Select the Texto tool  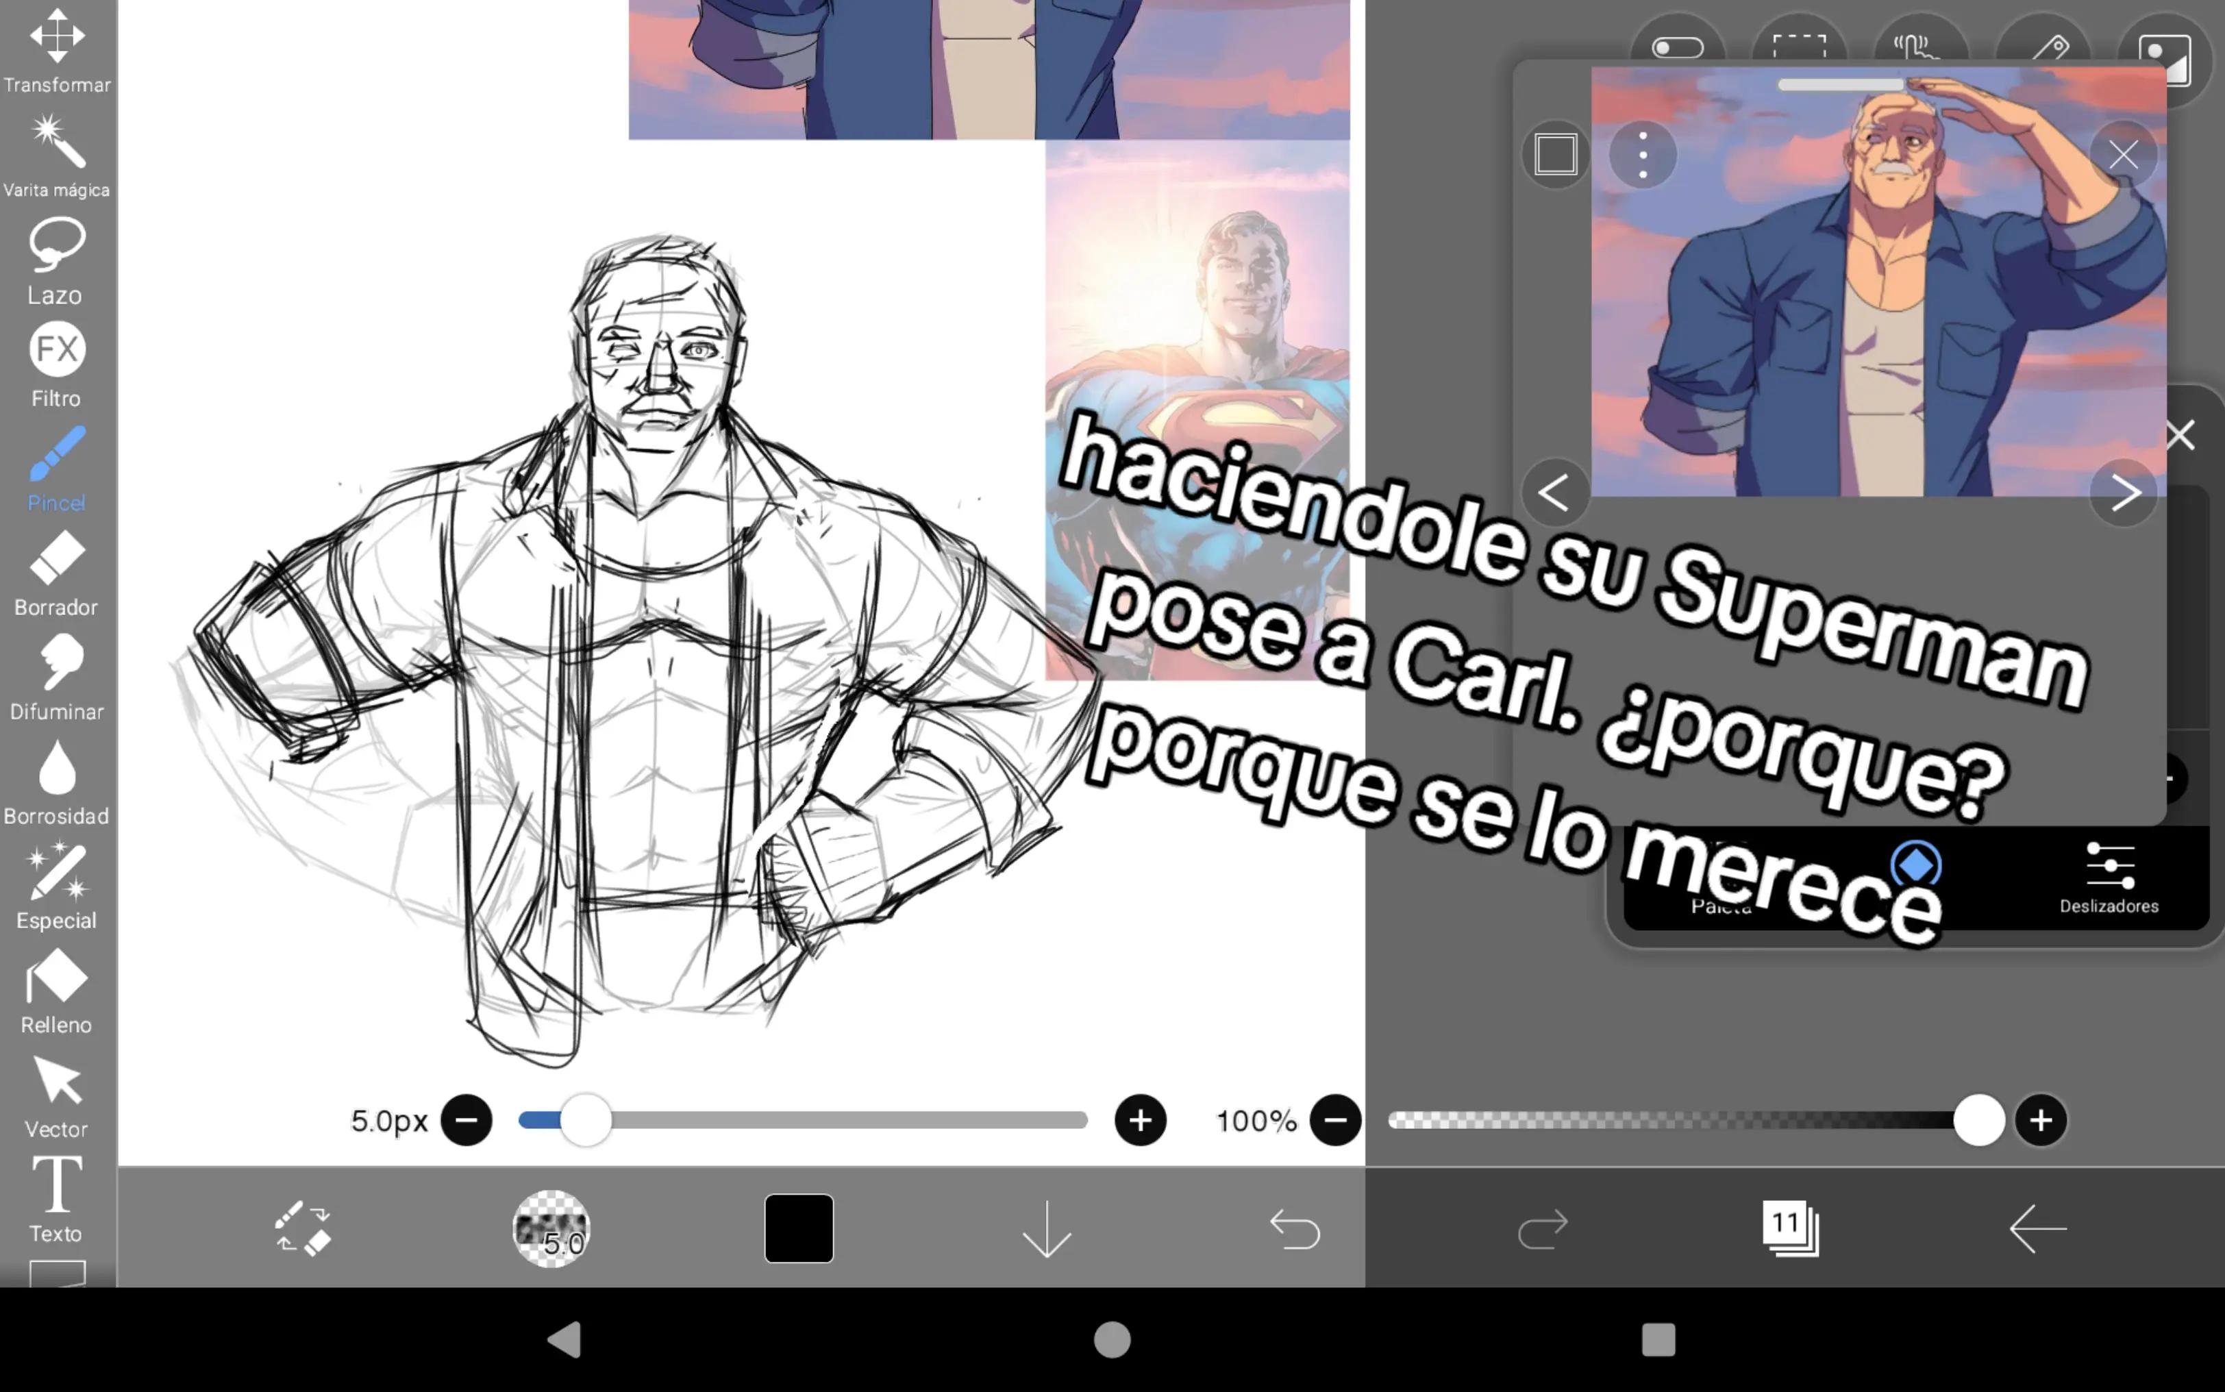(x=57, y=1200)
